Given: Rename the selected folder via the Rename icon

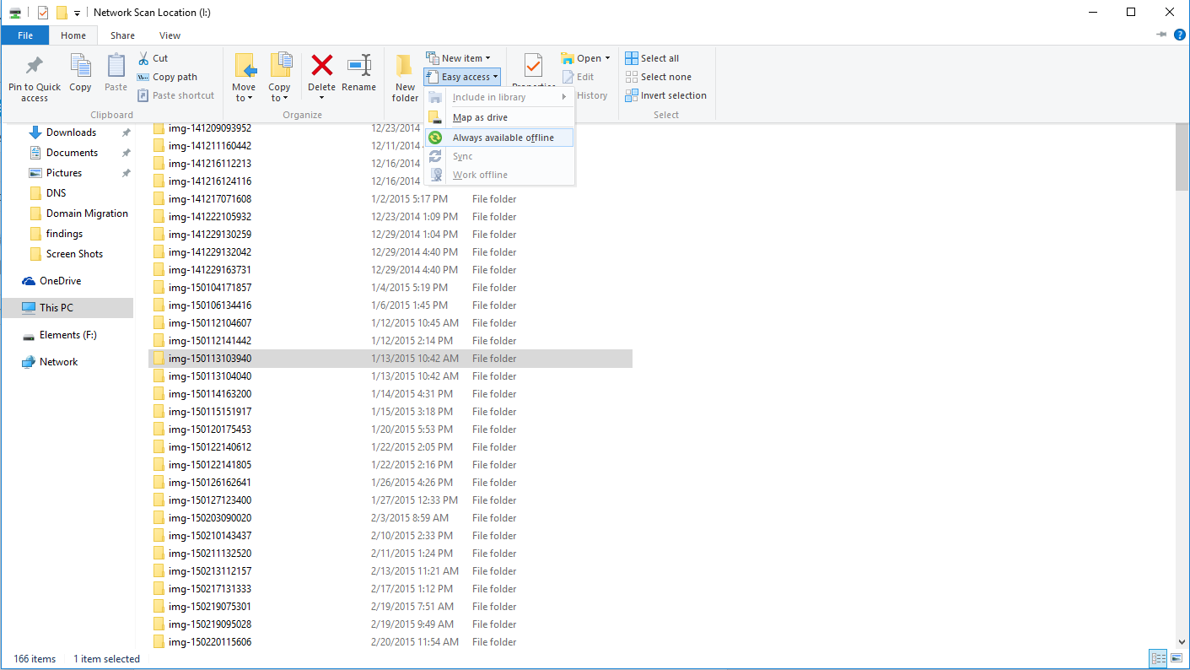Looking at the screenshot, I should tap(358, 76).
